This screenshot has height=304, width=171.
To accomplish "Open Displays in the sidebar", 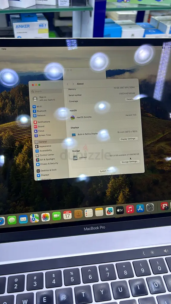I will pyautogui.click(x=43, y=175).
